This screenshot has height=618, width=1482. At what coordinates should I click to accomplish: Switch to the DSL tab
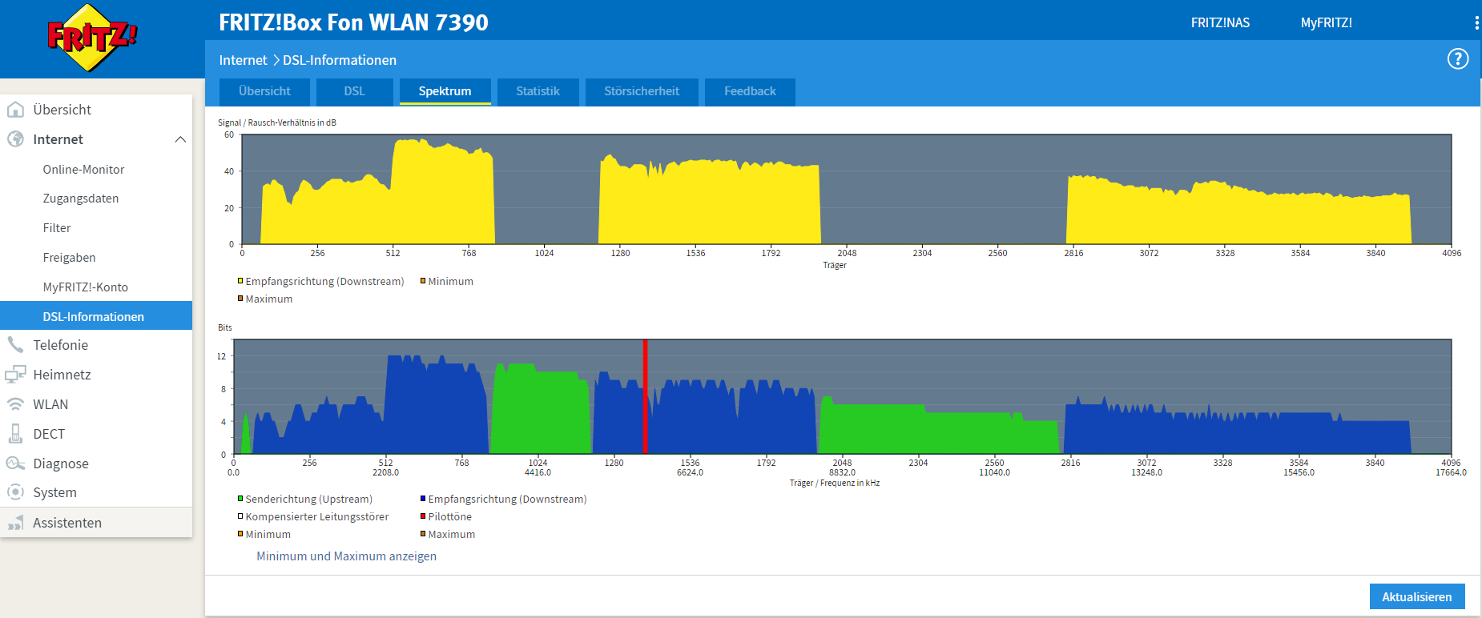pyautogui.click(x=354, y=91)
